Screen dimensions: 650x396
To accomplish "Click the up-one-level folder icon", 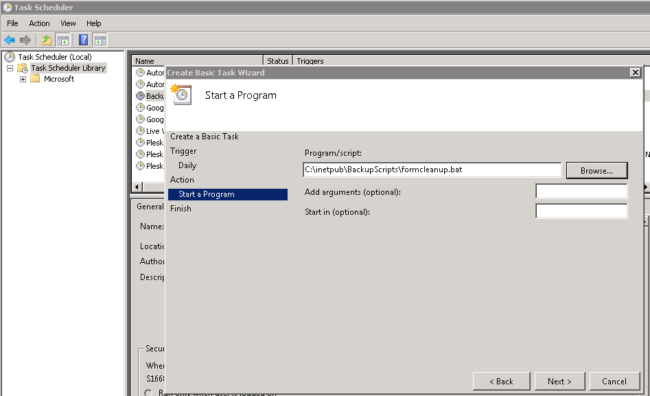I will tap(47, 40).
